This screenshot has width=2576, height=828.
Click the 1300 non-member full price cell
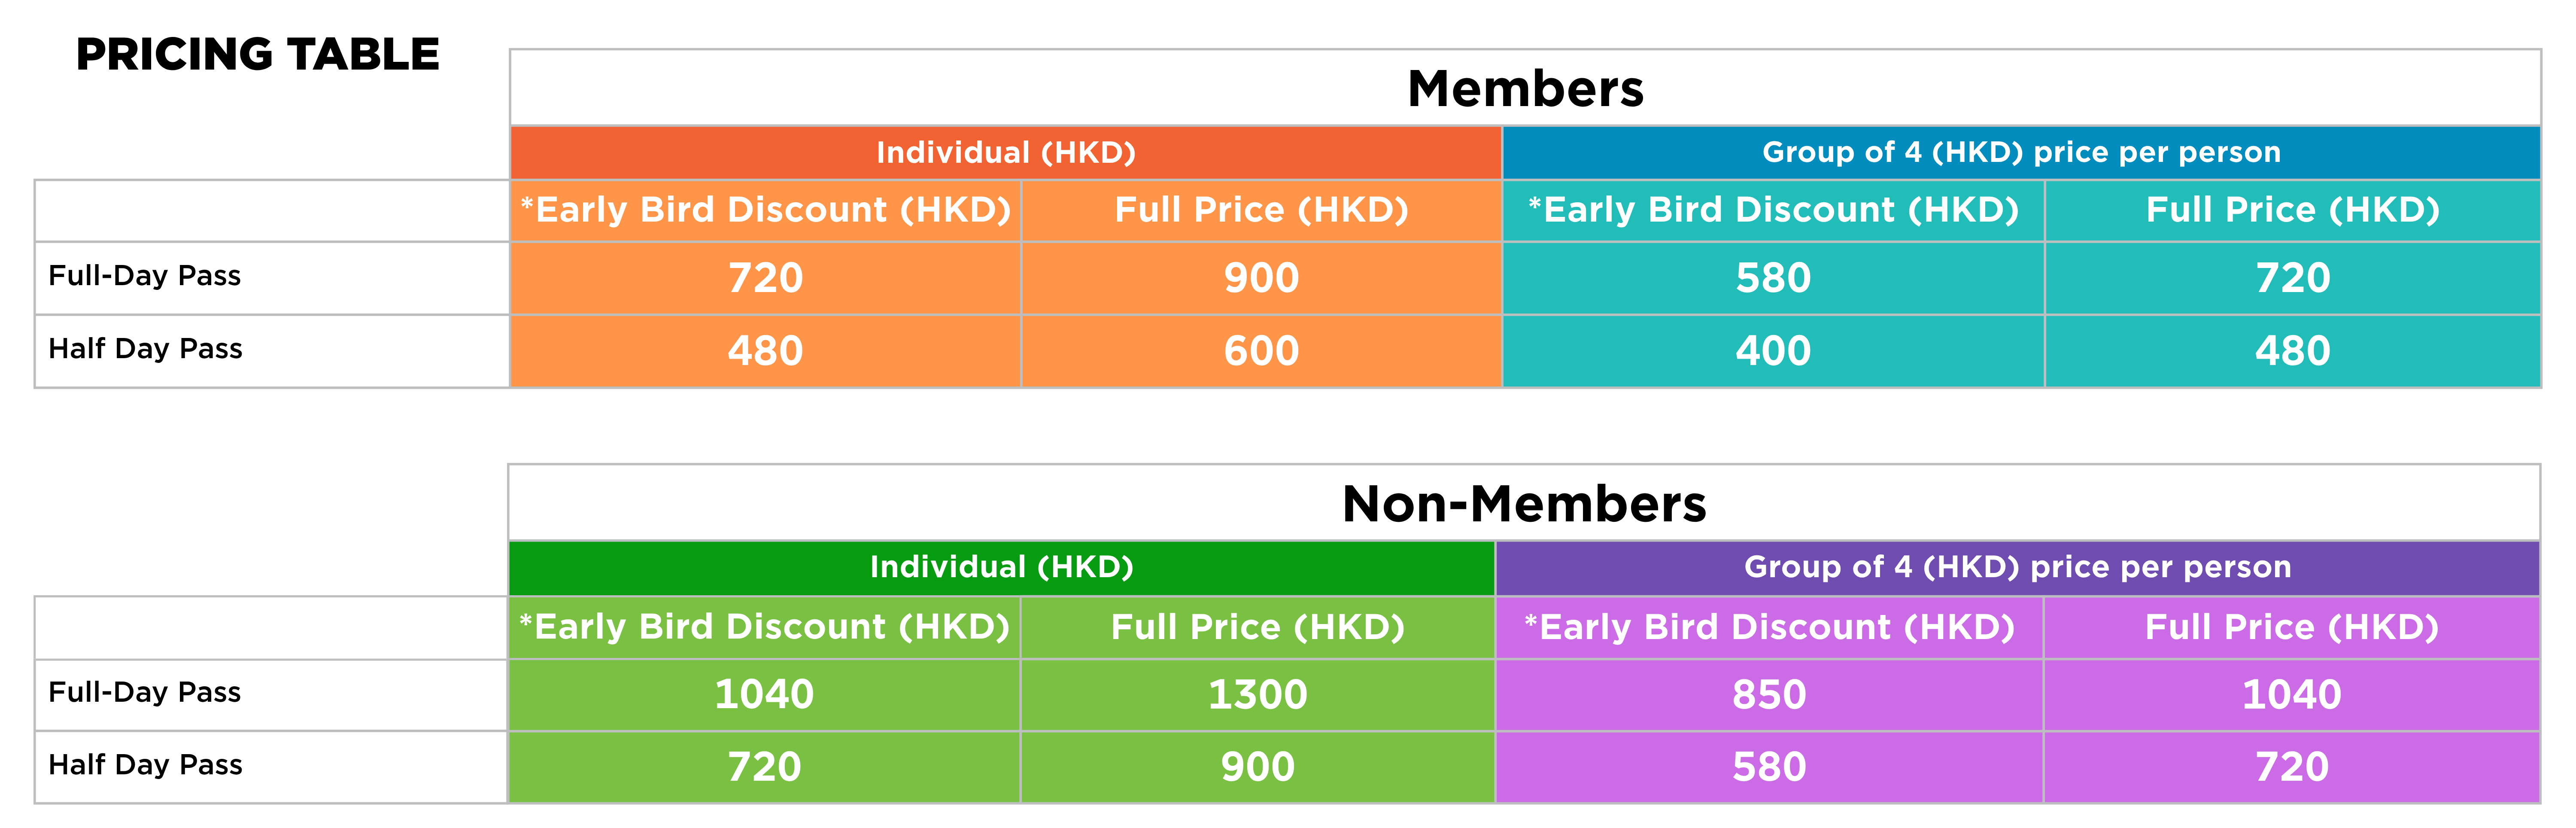click(x=1257, y=694)
